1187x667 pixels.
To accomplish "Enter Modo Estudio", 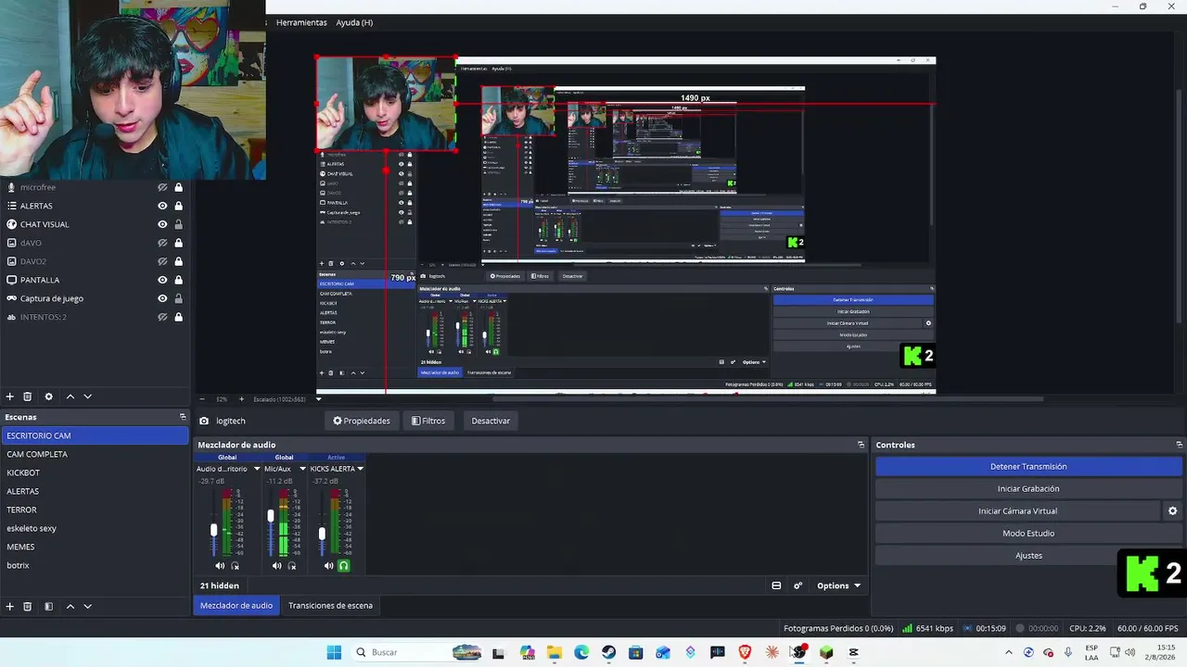I will [1028, 534].
